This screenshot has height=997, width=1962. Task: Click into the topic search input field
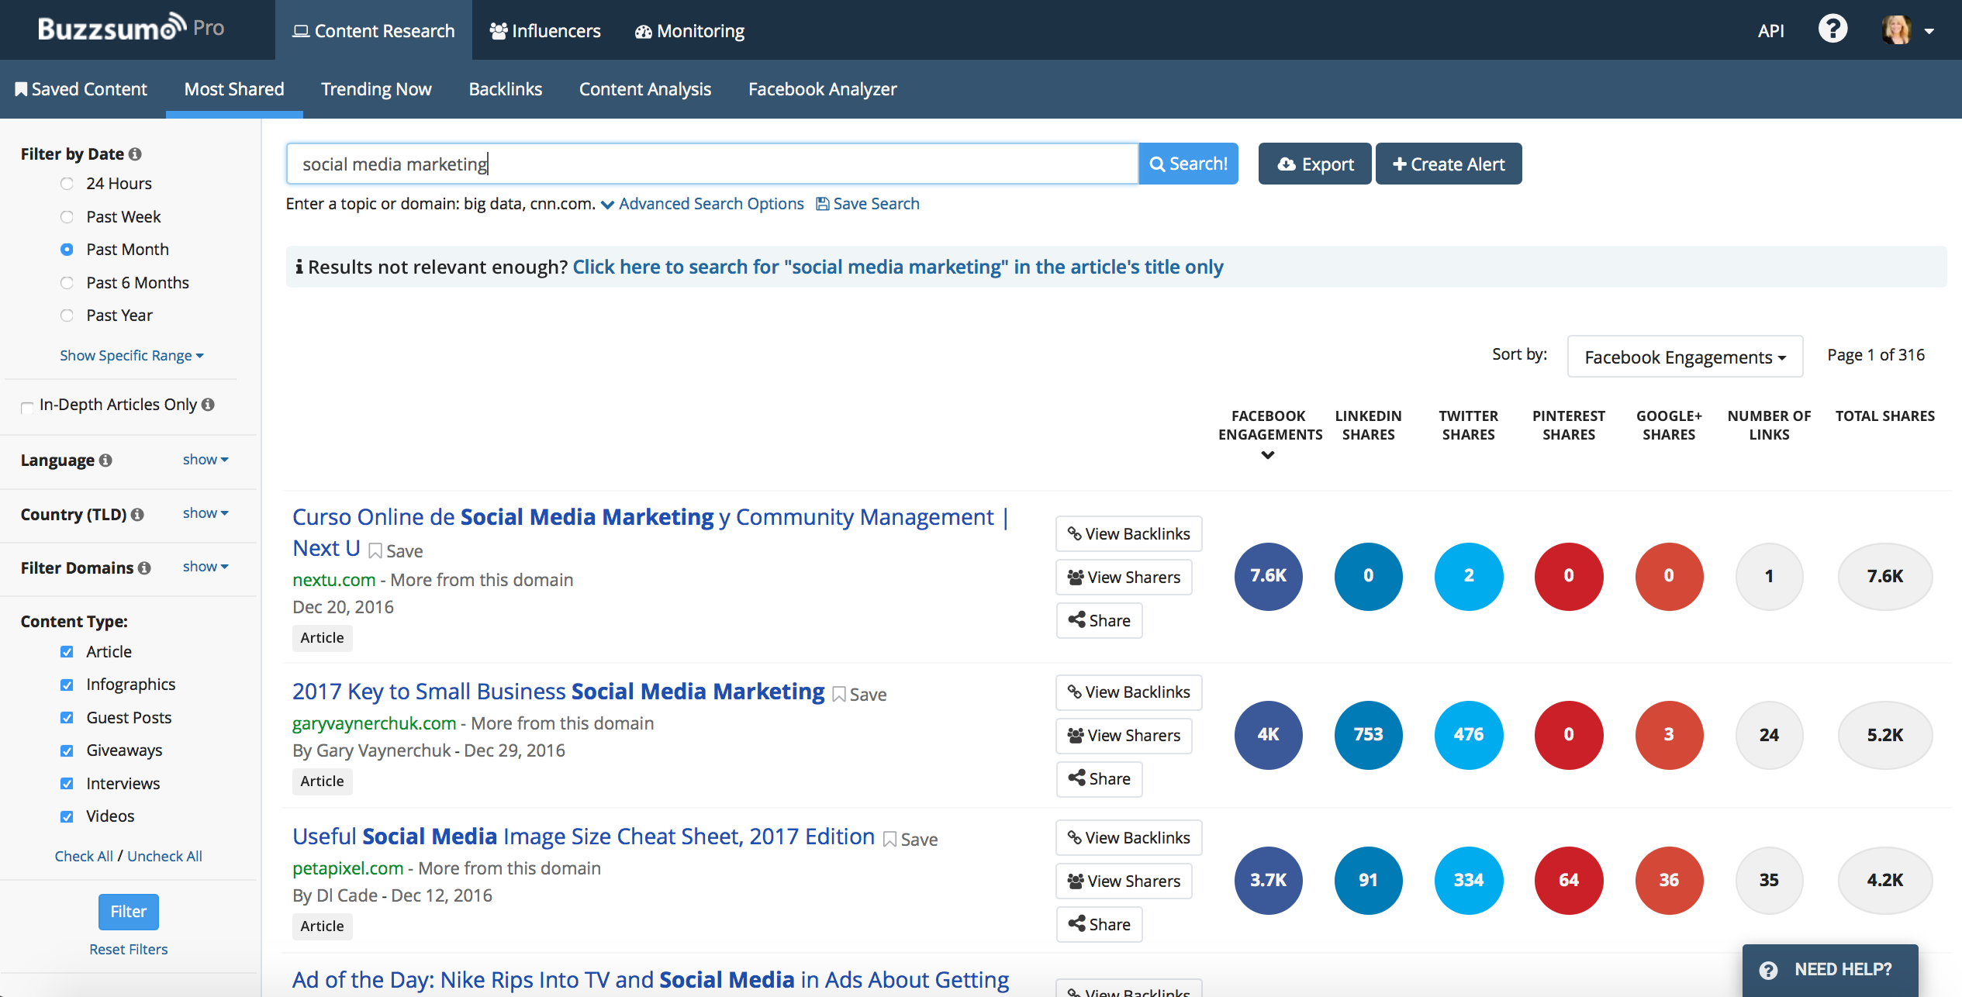(712, 164)
